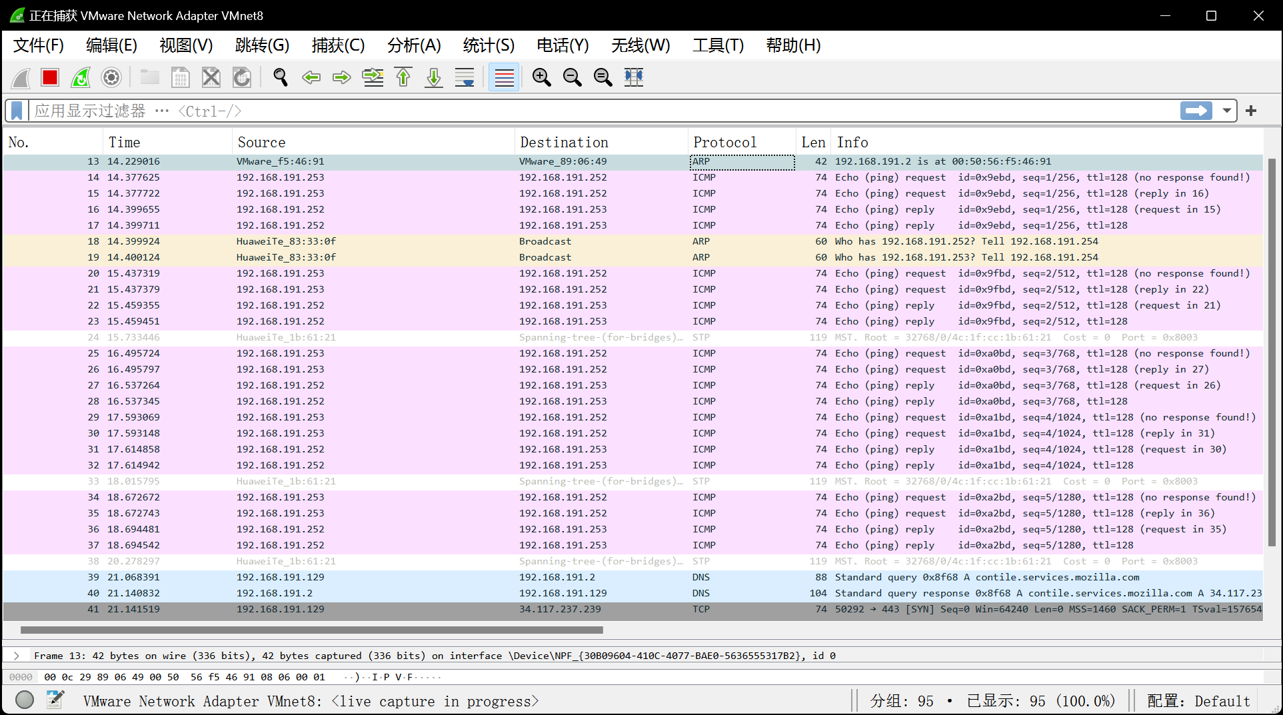This screenshot has width=1283, height=715.
Task: Open the 编辑(E) menu
Action: coord(112,45)
